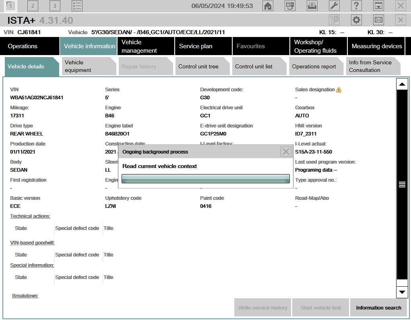Screen dimensions: 411x320
Task: Select session tab number 1
Action: click(x=10, y=6)
